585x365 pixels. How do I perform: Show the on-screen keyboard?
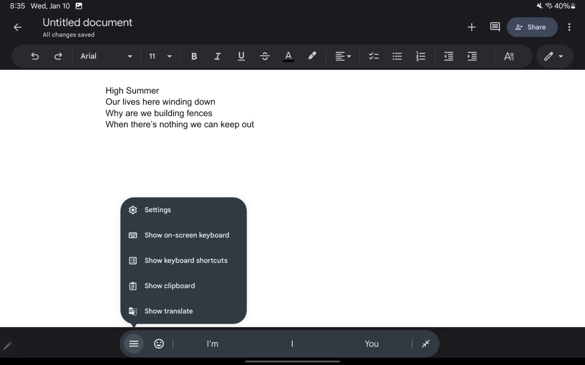pos(187,235)
